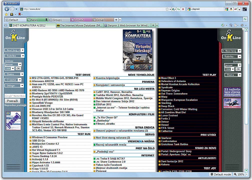Open left 'Novi broj' dropdown
Screen dimensions: 252x180
pyautogui.click(x=14, y=50)
